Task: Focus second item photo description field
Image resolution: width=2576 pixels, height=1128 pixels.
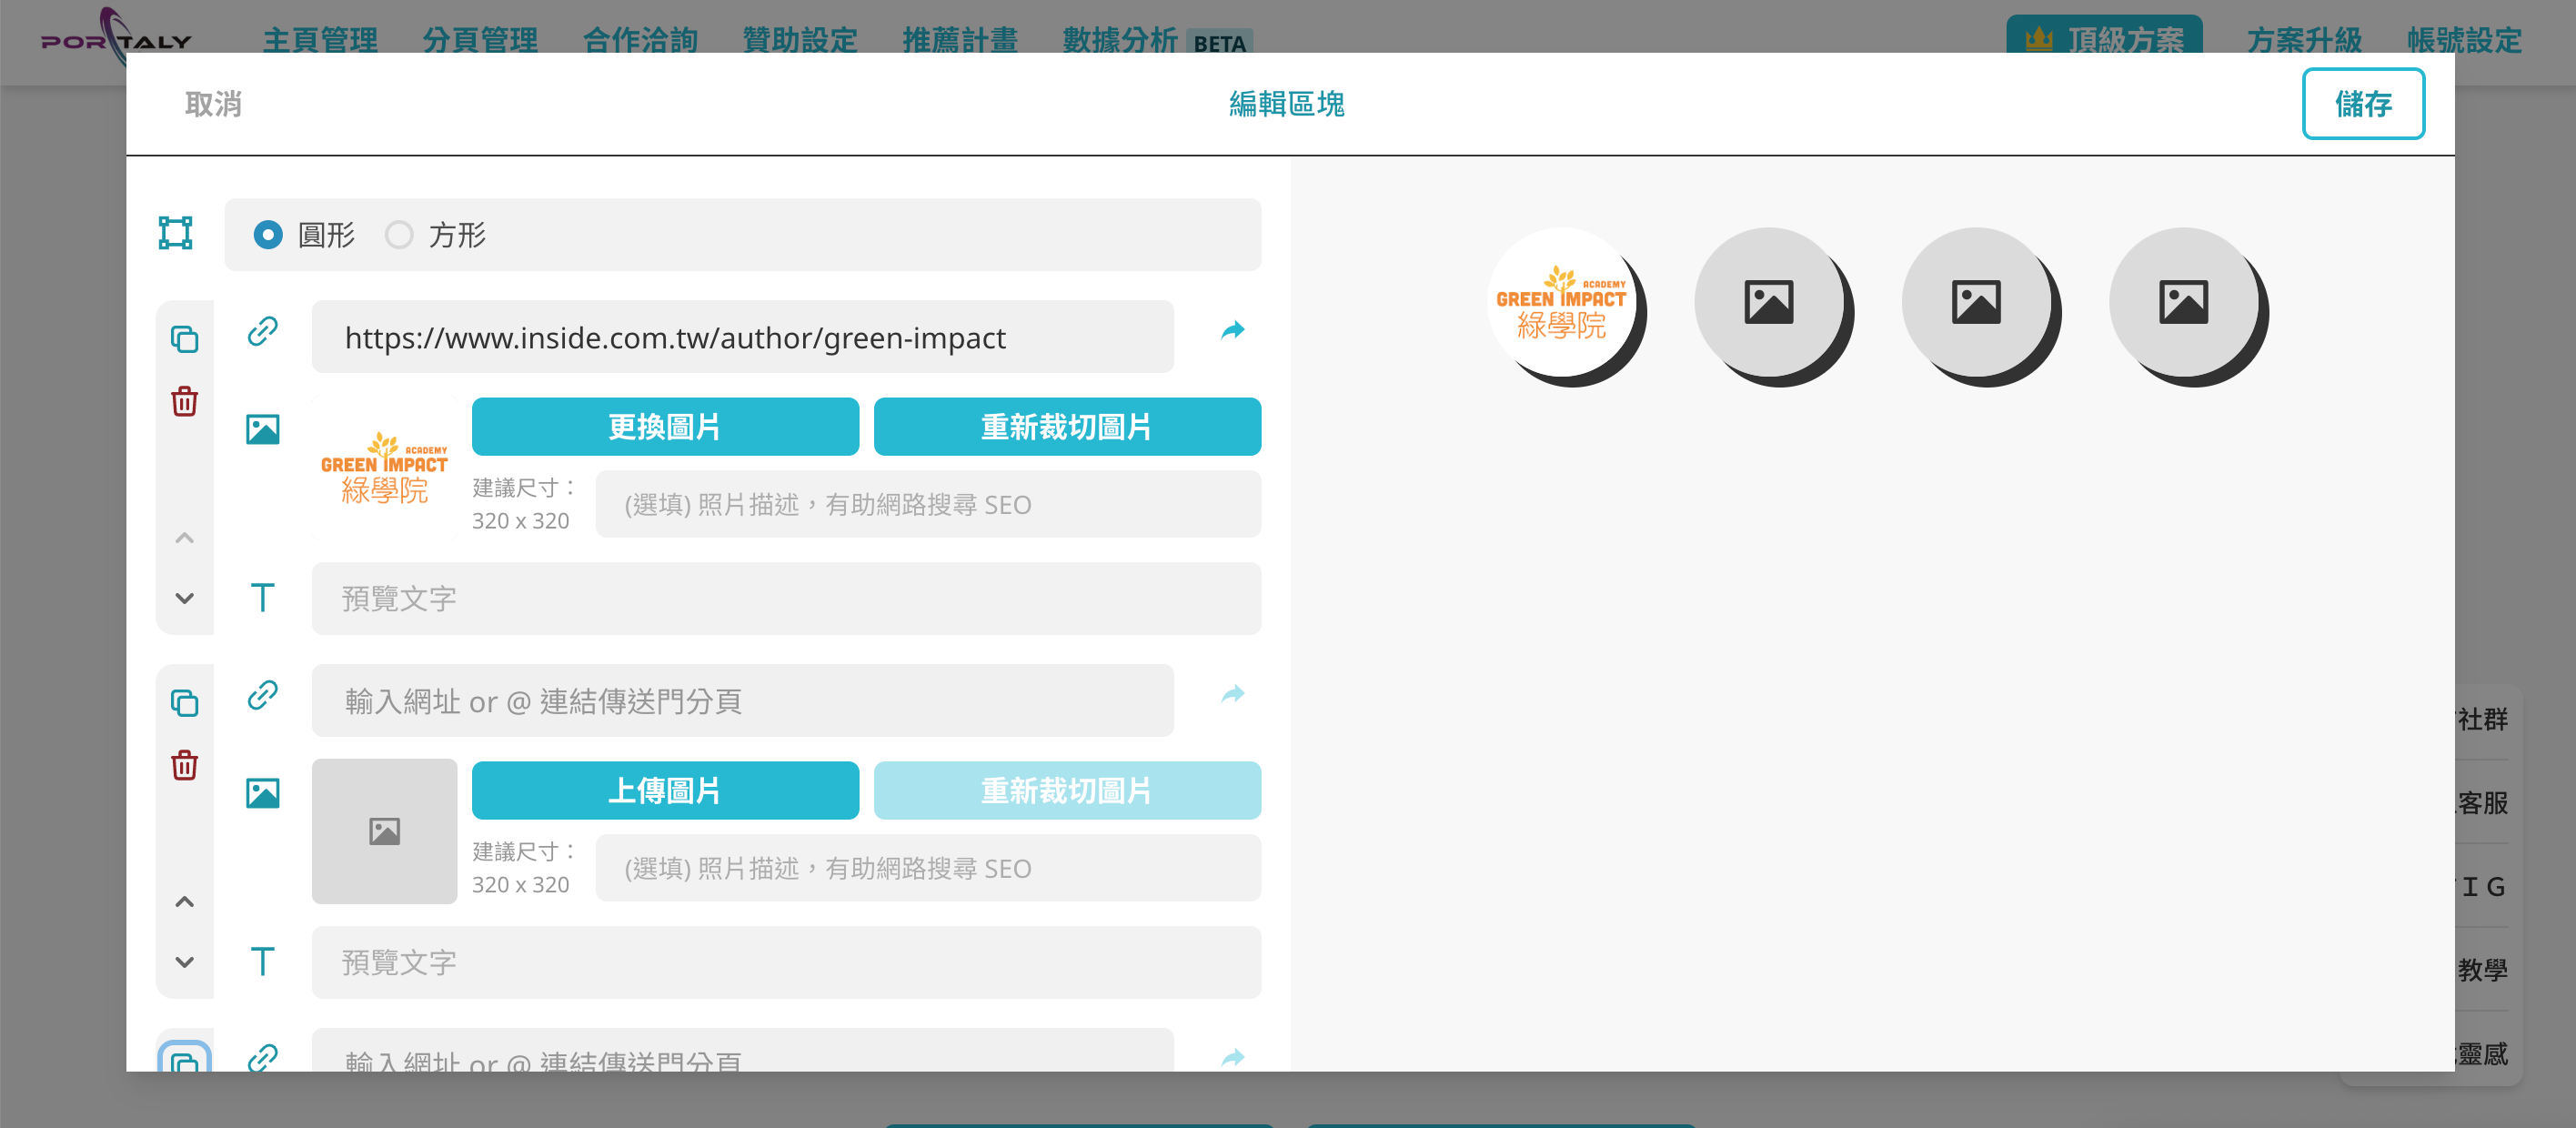Action: (928, 868)
